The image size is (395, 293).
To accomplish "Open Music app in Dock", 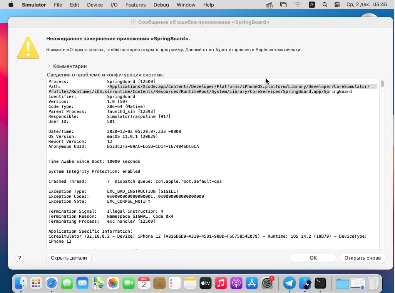I will pos(221,283).
